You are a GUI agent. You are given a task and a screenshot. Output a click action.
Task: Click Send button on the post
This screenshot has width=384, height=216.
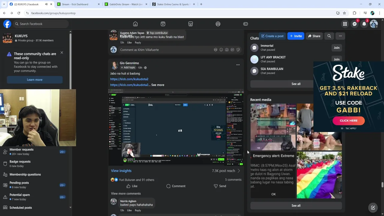pos(220,186)
